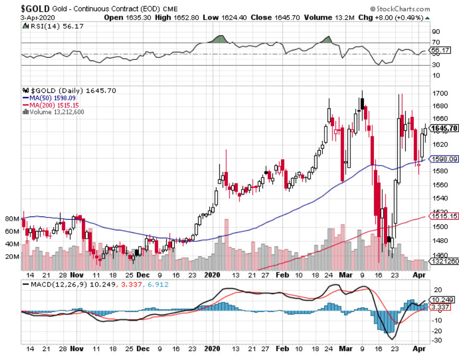The image size is (461, 355).
Task: Click the red 3.337 signal value in MACD legend
Action: [x=131, y=284]
